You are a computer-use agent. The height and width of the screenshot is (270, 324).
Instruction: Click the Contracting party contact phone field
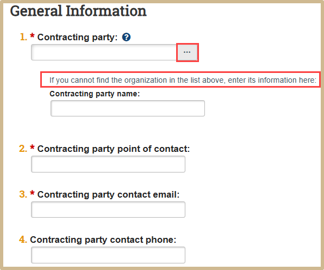point(108,255)
